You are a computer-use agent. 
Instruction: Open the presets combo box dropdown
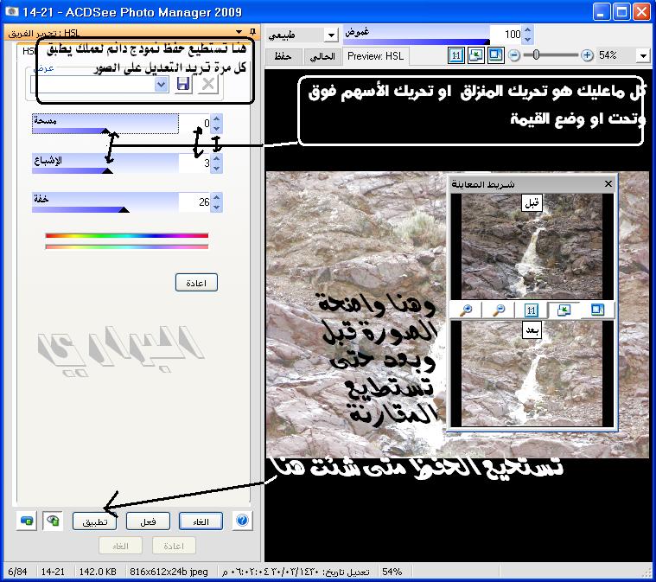(161, 85)
